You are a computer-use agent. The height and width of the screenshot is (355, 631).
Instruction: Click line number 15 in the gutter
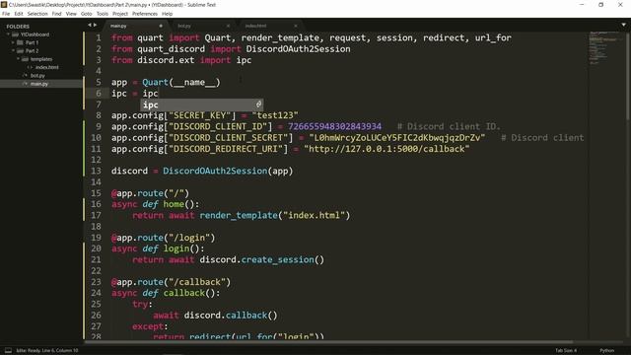pos(96,193)
